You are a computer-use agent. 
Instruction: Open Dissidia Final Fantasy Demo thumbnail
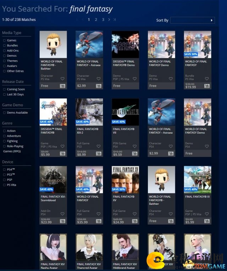125,44
